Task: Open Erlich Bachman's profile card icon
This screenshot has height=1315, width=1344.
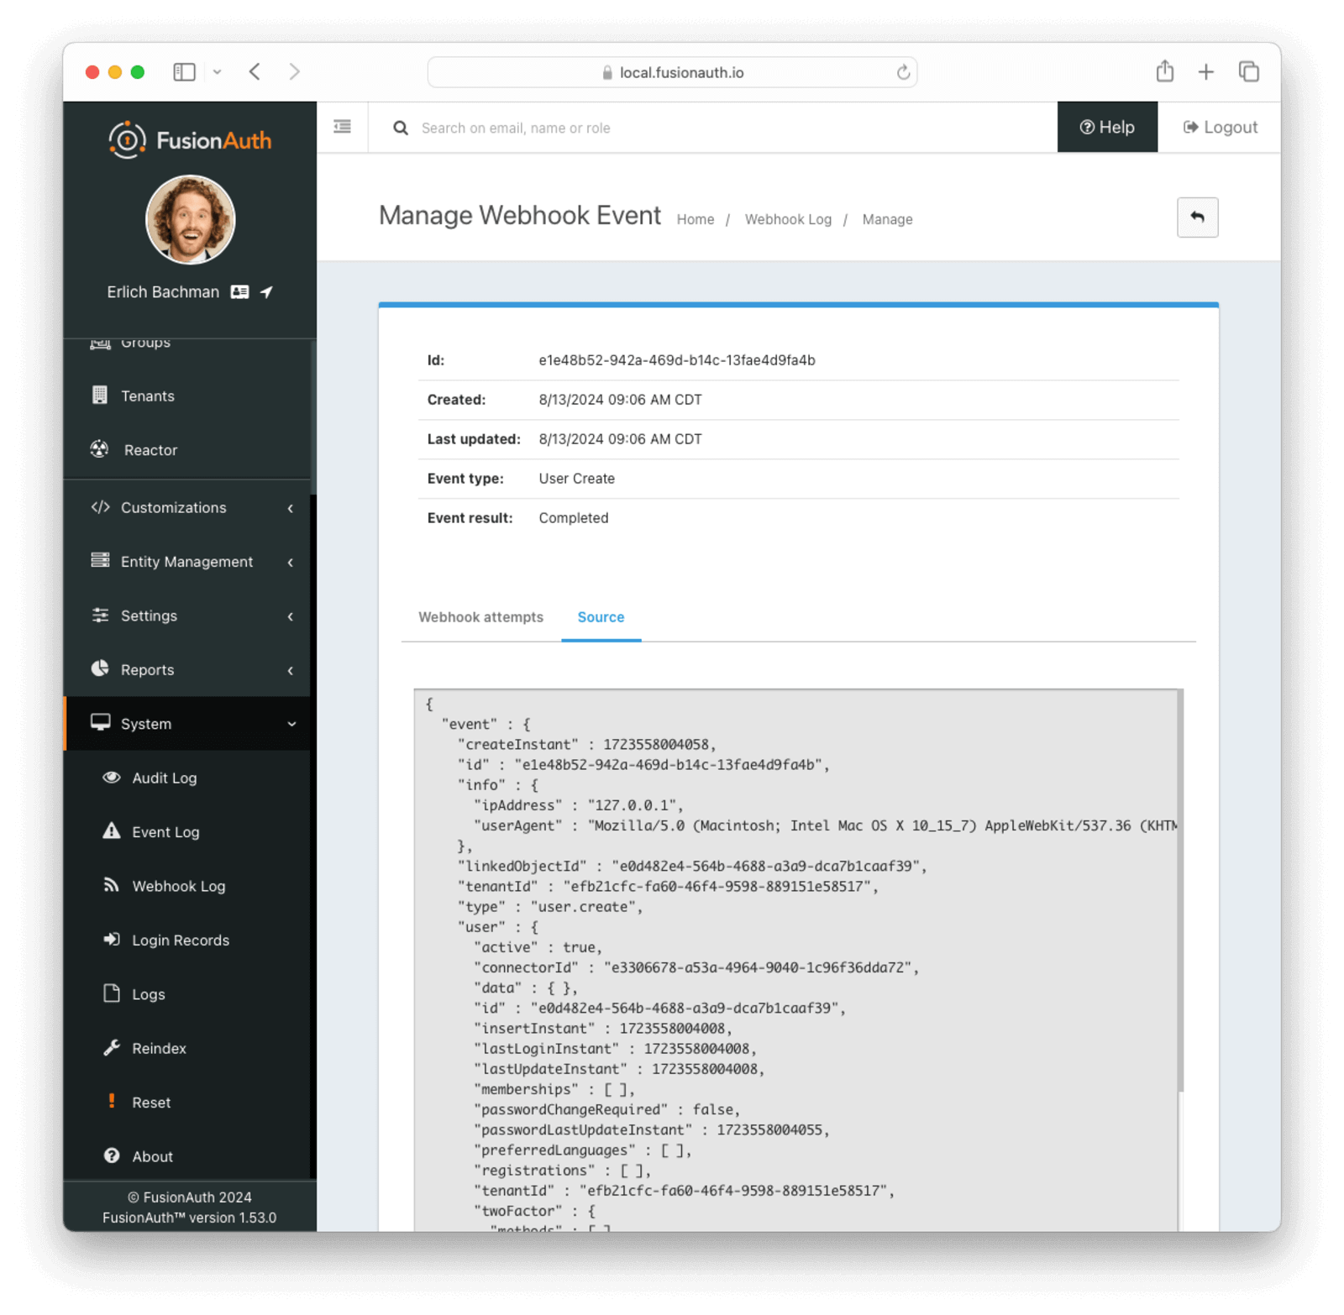Action: (x=239, y=292)
